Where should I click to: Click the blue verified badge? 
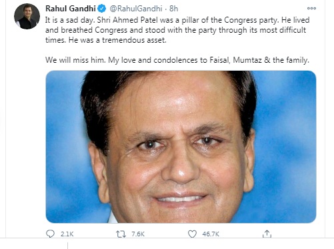[102, 9]
